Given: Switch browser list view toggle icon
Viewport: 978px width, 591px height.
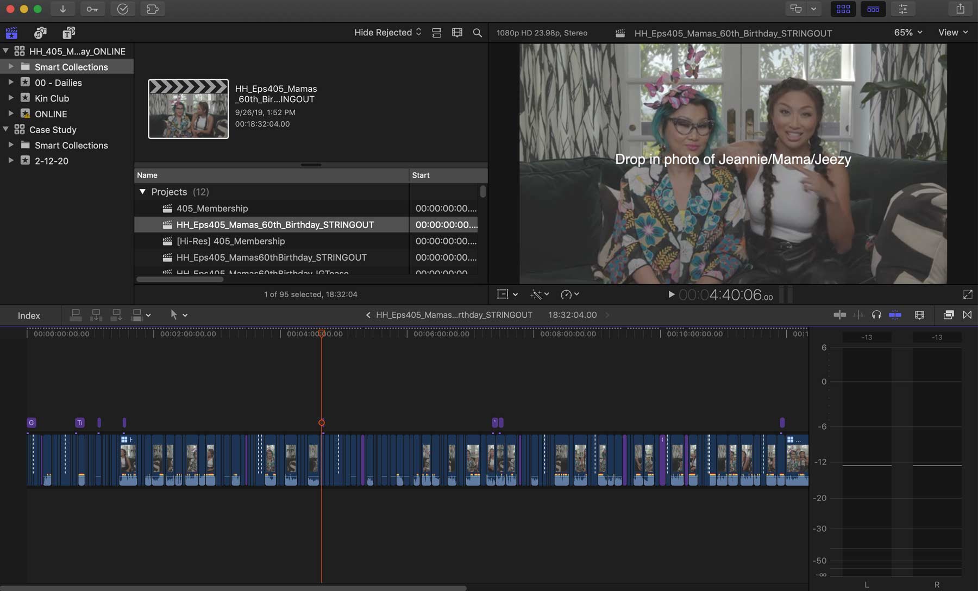Looking at the screenshot, I should [436, 33].
